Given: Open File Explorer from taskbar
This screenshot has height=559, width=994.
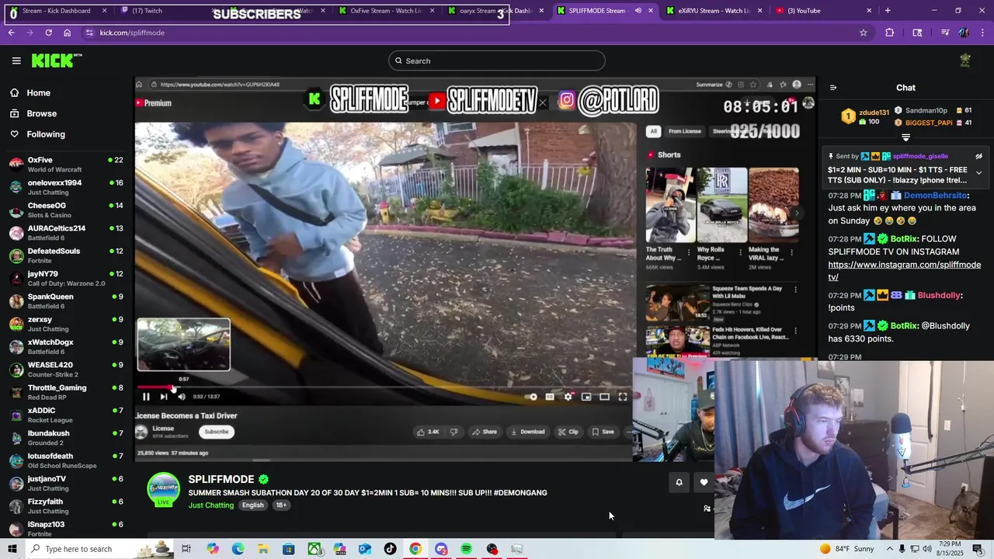Looking at the screenshot, I should pyautogui.click(x=263, y=549).
